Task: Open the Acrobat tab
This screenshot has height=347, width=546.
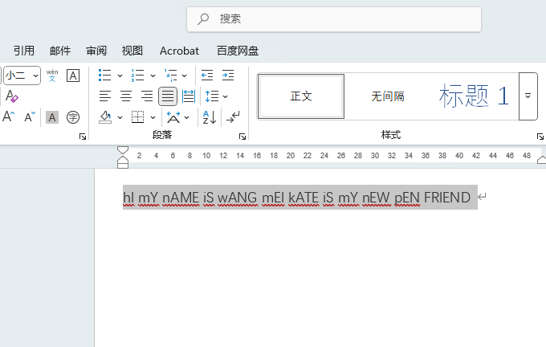Action: click(x=179, y=51)
